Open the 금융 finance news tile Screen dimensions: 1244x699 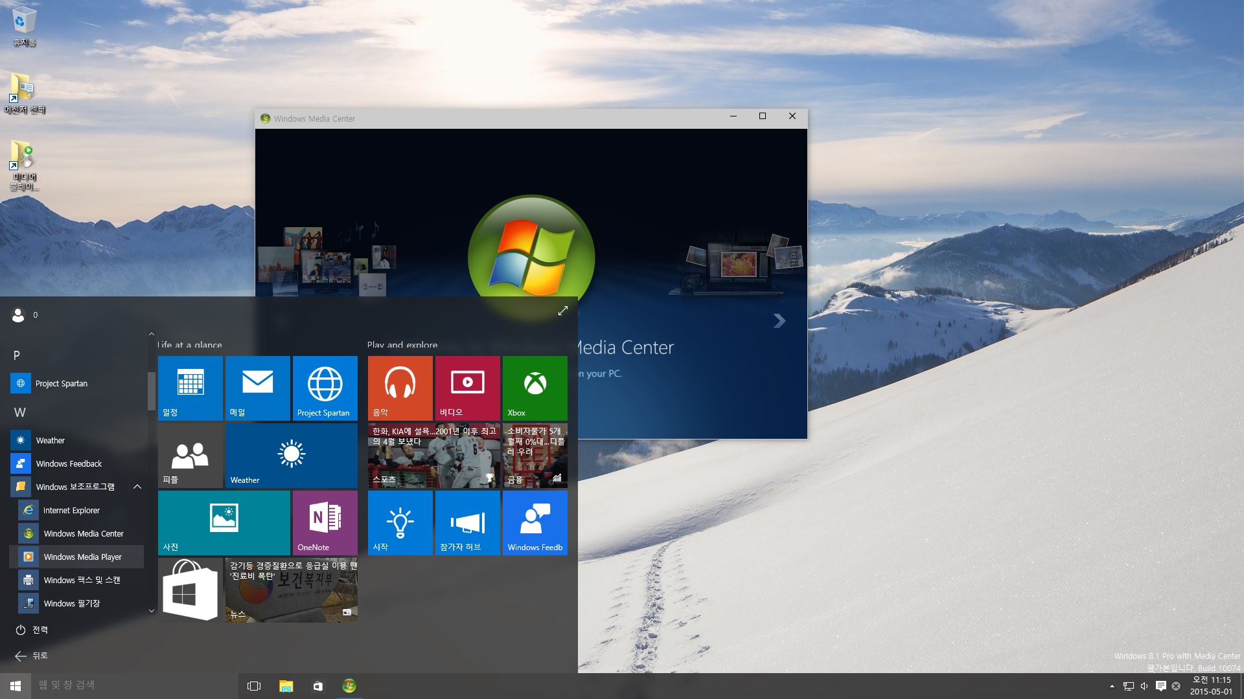535,456
